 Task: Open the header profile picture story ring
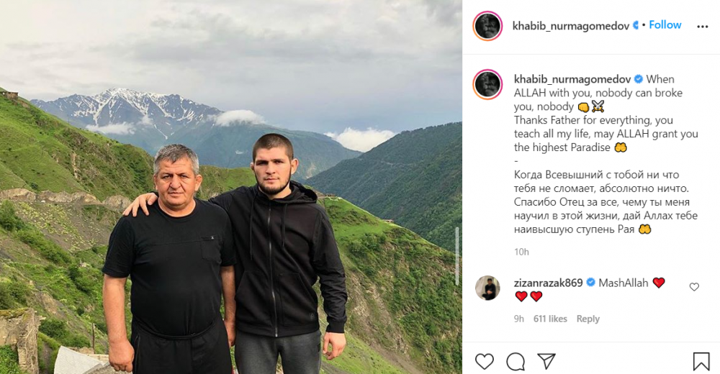(487, 26)
